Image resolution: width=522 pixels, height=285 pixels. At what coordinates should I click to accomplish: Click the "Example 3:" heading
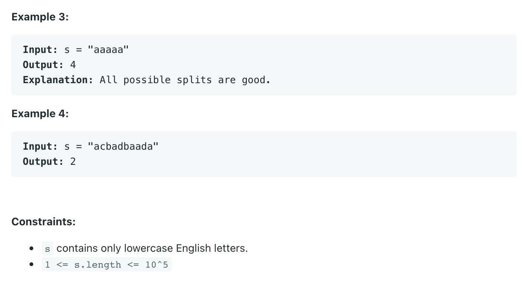point(40,17)
